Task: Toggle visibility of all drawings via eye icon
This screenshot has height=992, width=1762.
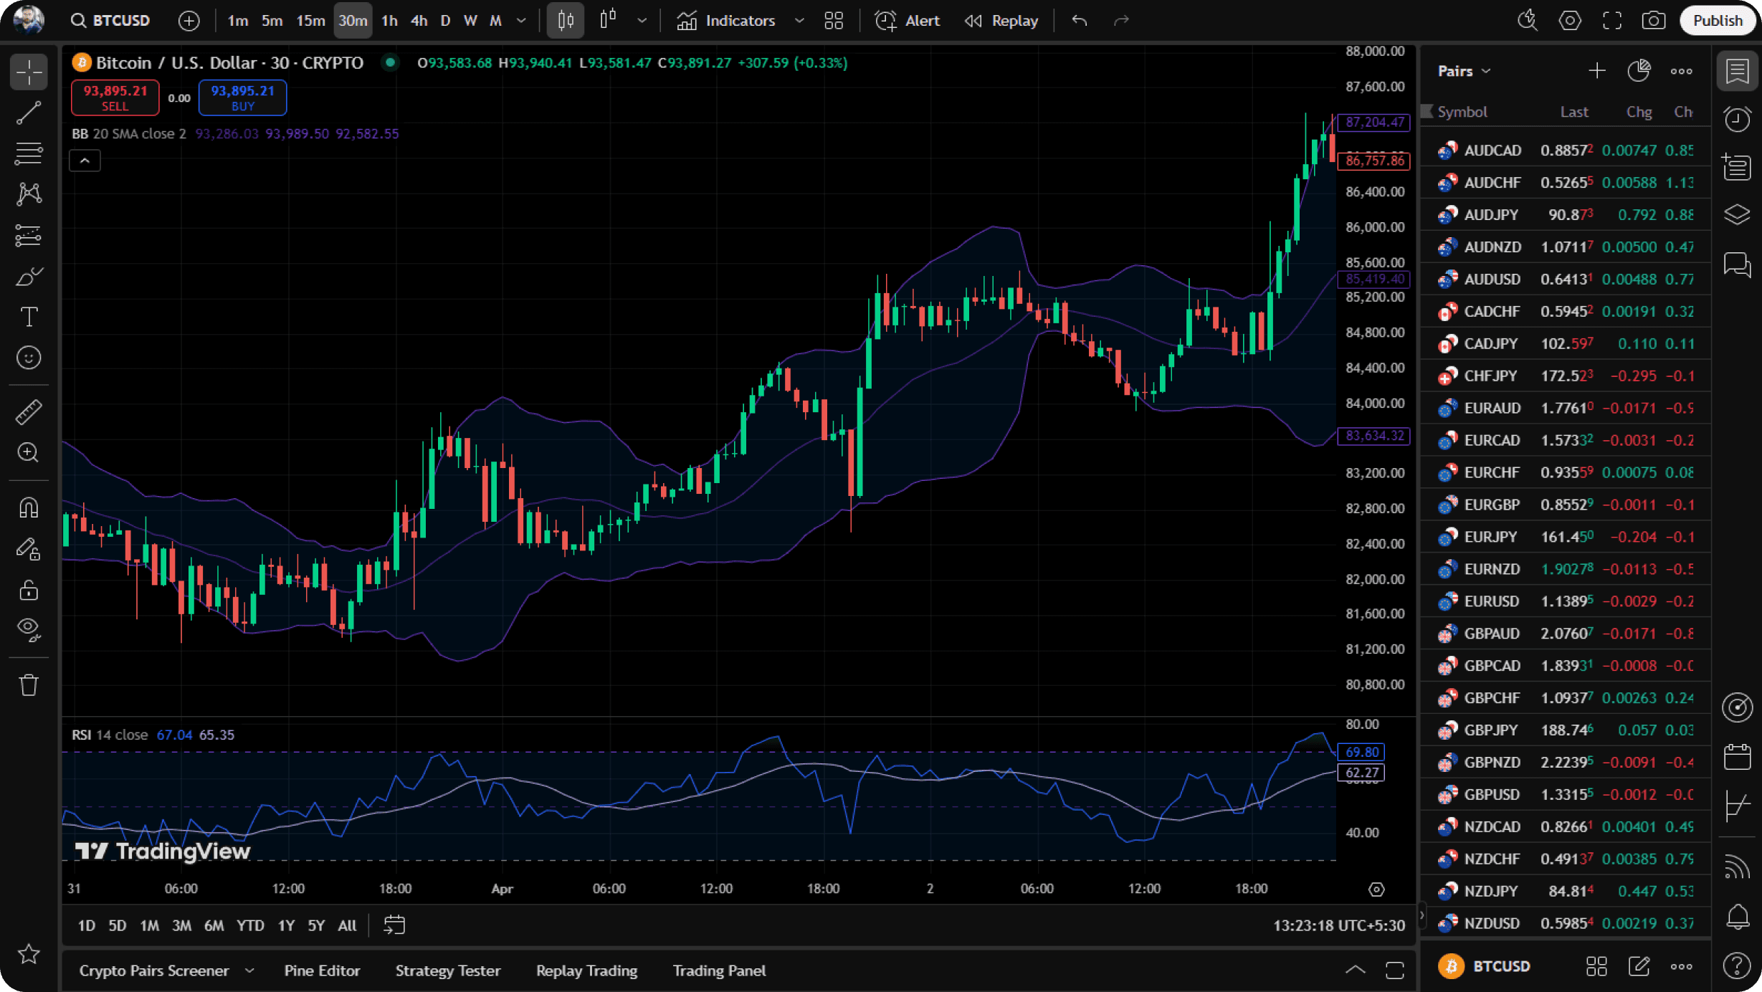Action: (x=29, y=629)
